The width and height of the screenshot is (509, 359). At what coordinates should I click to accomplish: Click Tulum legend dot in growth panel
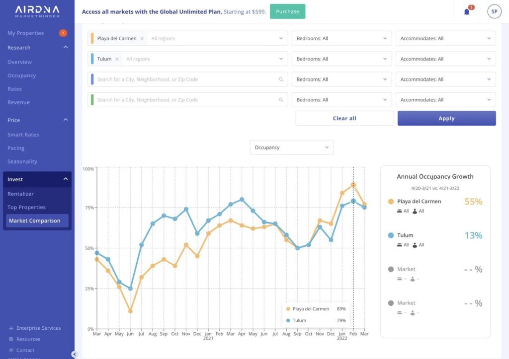(391, 235)
